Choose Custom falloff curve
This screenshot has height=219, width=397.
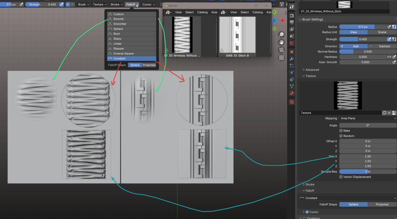click(132, 14)
